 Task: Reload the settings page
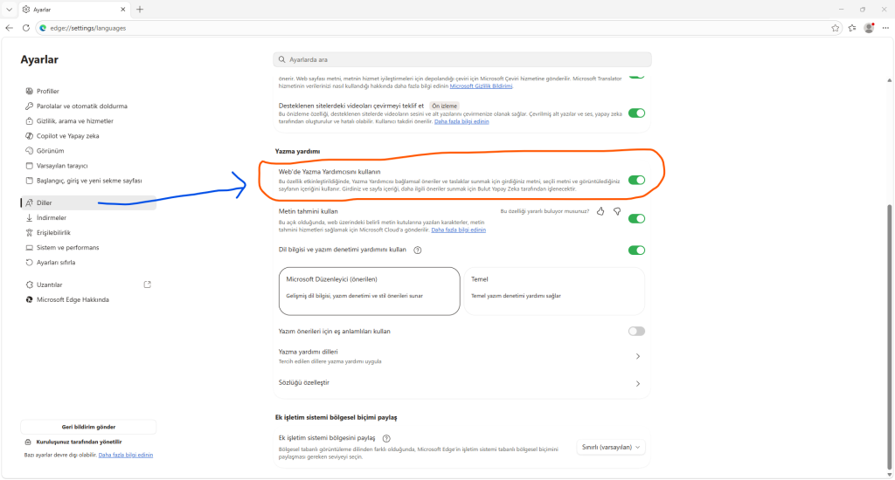point(25,28)
